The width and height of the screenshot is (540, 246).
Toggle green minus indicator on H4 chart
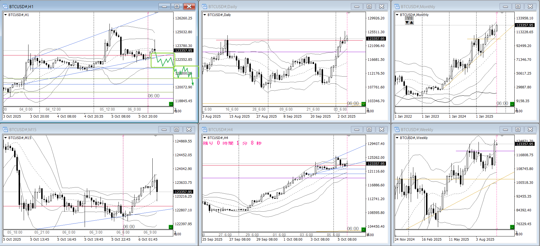(363, 229)
